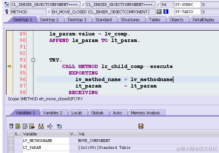This screenshot has height=153, width=219.
Task: Click the SY-SUBRC field label
Action: [x=187, y=5]
